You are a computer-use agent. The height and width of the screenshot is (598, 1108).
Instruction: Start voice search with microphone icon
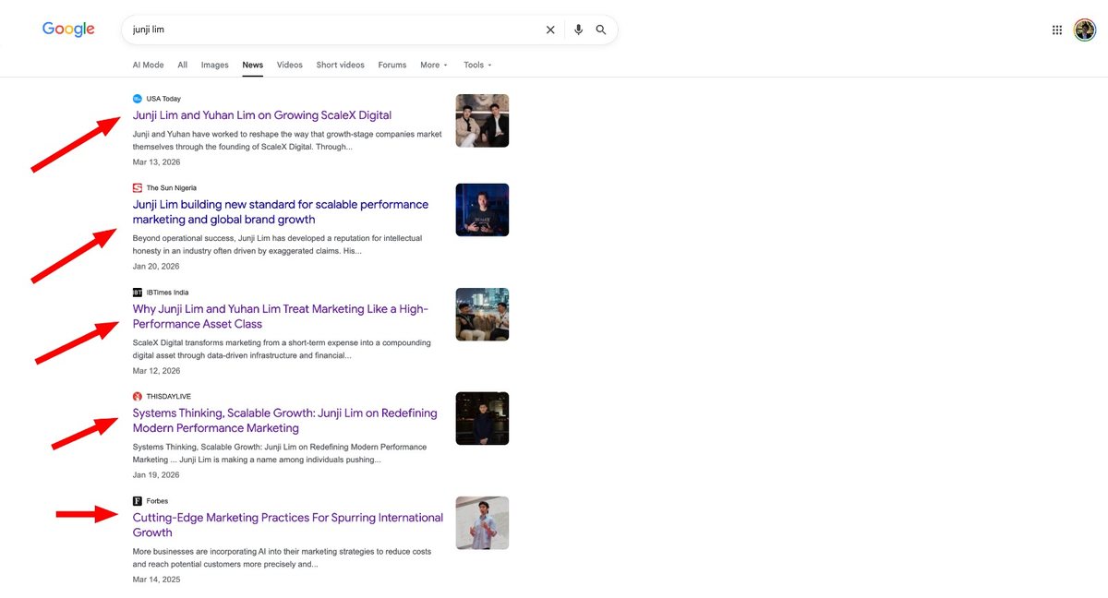point(578,30)
